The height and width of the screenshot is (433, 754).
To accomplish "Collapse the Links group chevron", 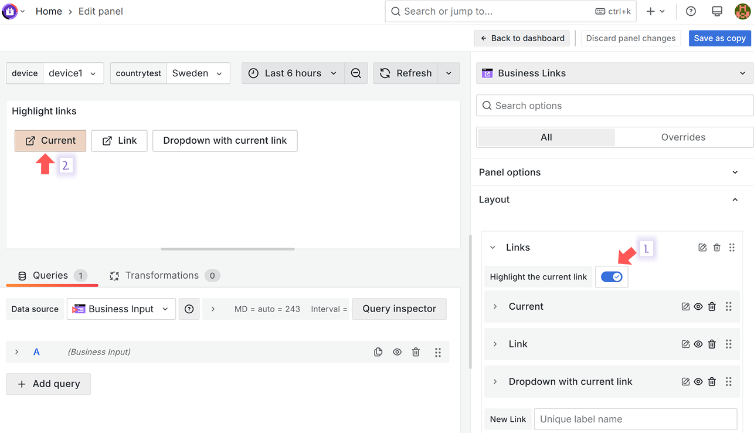I will (493, 248).
